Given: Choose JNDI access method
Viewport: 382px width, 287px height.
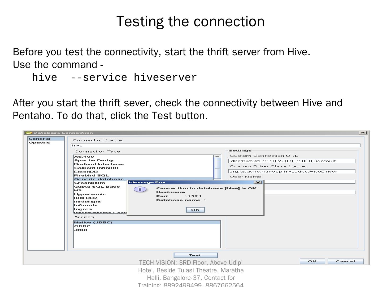Looking at the screenshot, I should point(81,230).
